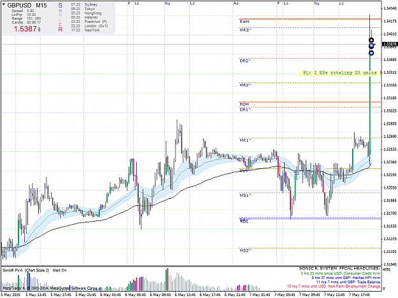Open the chart dropdown arrow beside GBPUSD
Image resolution: width=398 pixels, height=298 pixels.
tap(4, 4)
